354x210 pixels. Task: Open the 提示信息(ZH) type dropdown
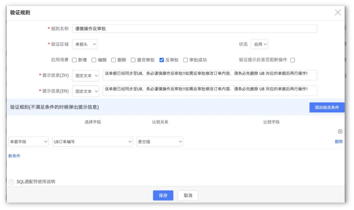86,75
